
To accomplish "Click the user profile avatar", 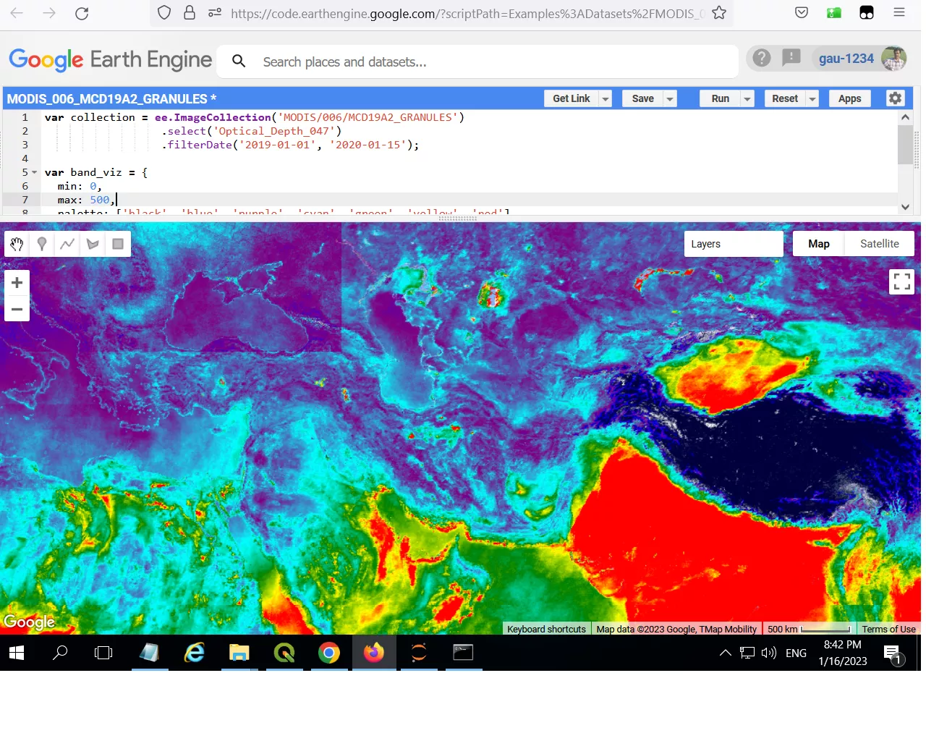I will pos(894,59).
